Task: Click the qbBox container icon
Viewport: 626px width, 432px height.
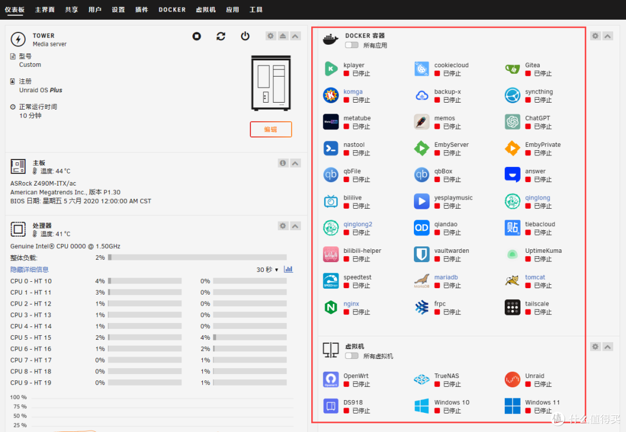Action: point(421,175)
